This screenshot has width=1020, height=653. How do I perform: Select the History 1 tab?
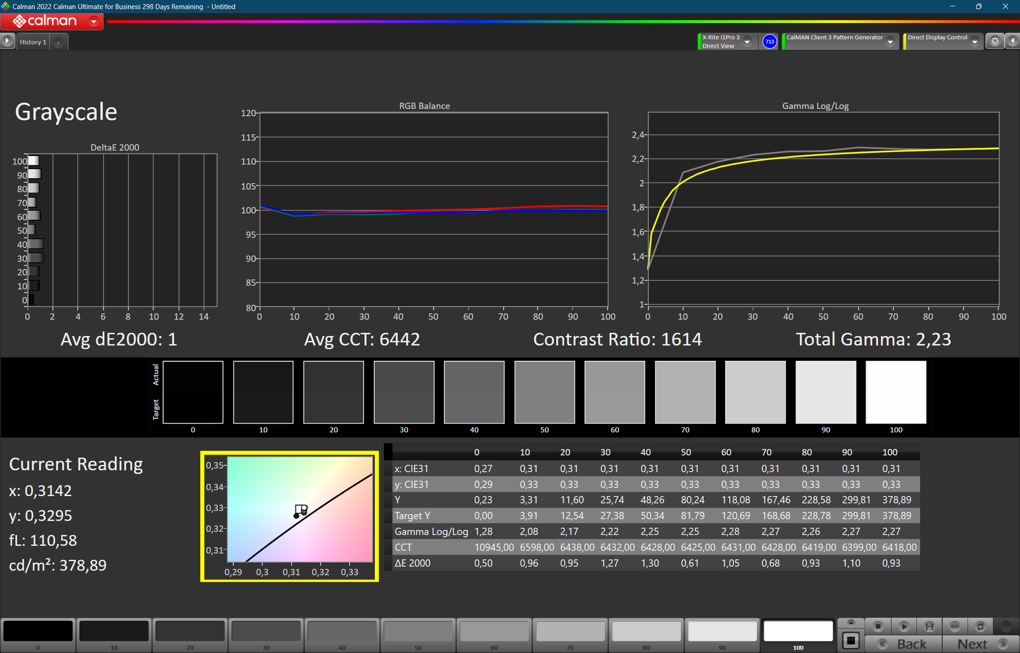(x=33, y=42)
